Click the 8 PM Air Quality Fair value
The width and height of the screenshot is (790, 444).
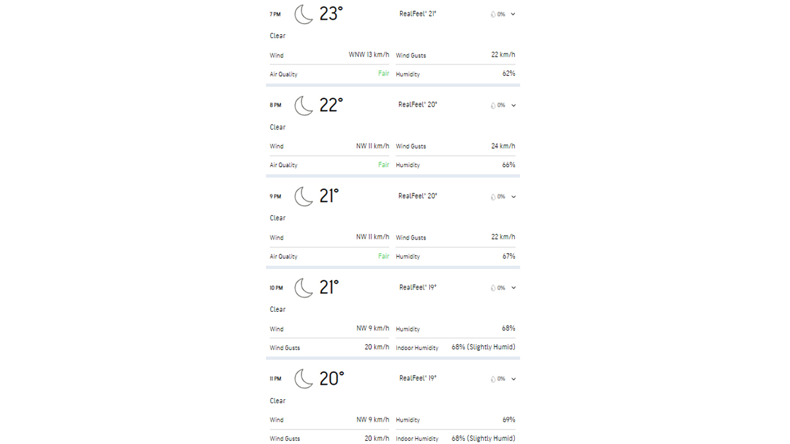(x=383, y=165)
